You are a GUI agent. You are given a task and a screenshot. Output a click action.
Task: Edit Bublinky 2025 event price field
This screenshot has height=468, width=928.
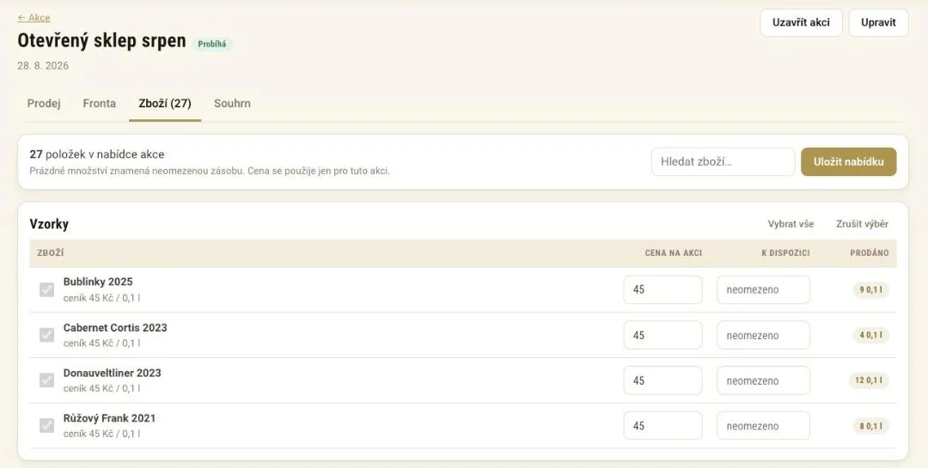pos(662,290)
